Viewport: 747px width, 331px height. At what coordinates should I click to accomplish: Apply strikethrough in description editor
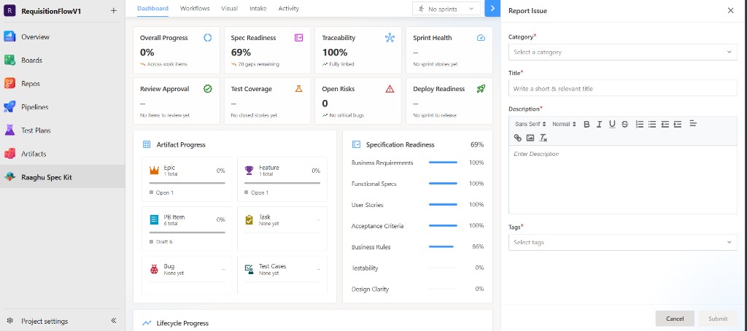tap(625, 124)
